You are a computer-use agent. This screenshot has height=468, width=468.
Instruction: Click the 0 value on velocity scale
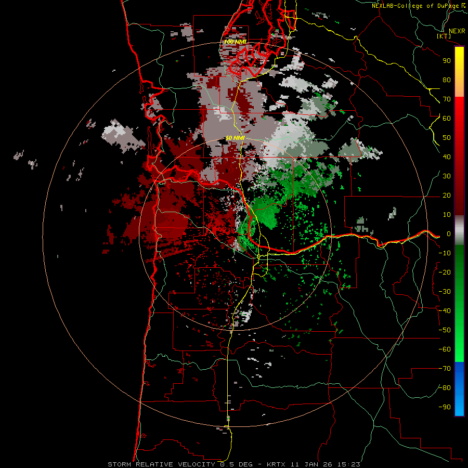(x=449, y=234)
